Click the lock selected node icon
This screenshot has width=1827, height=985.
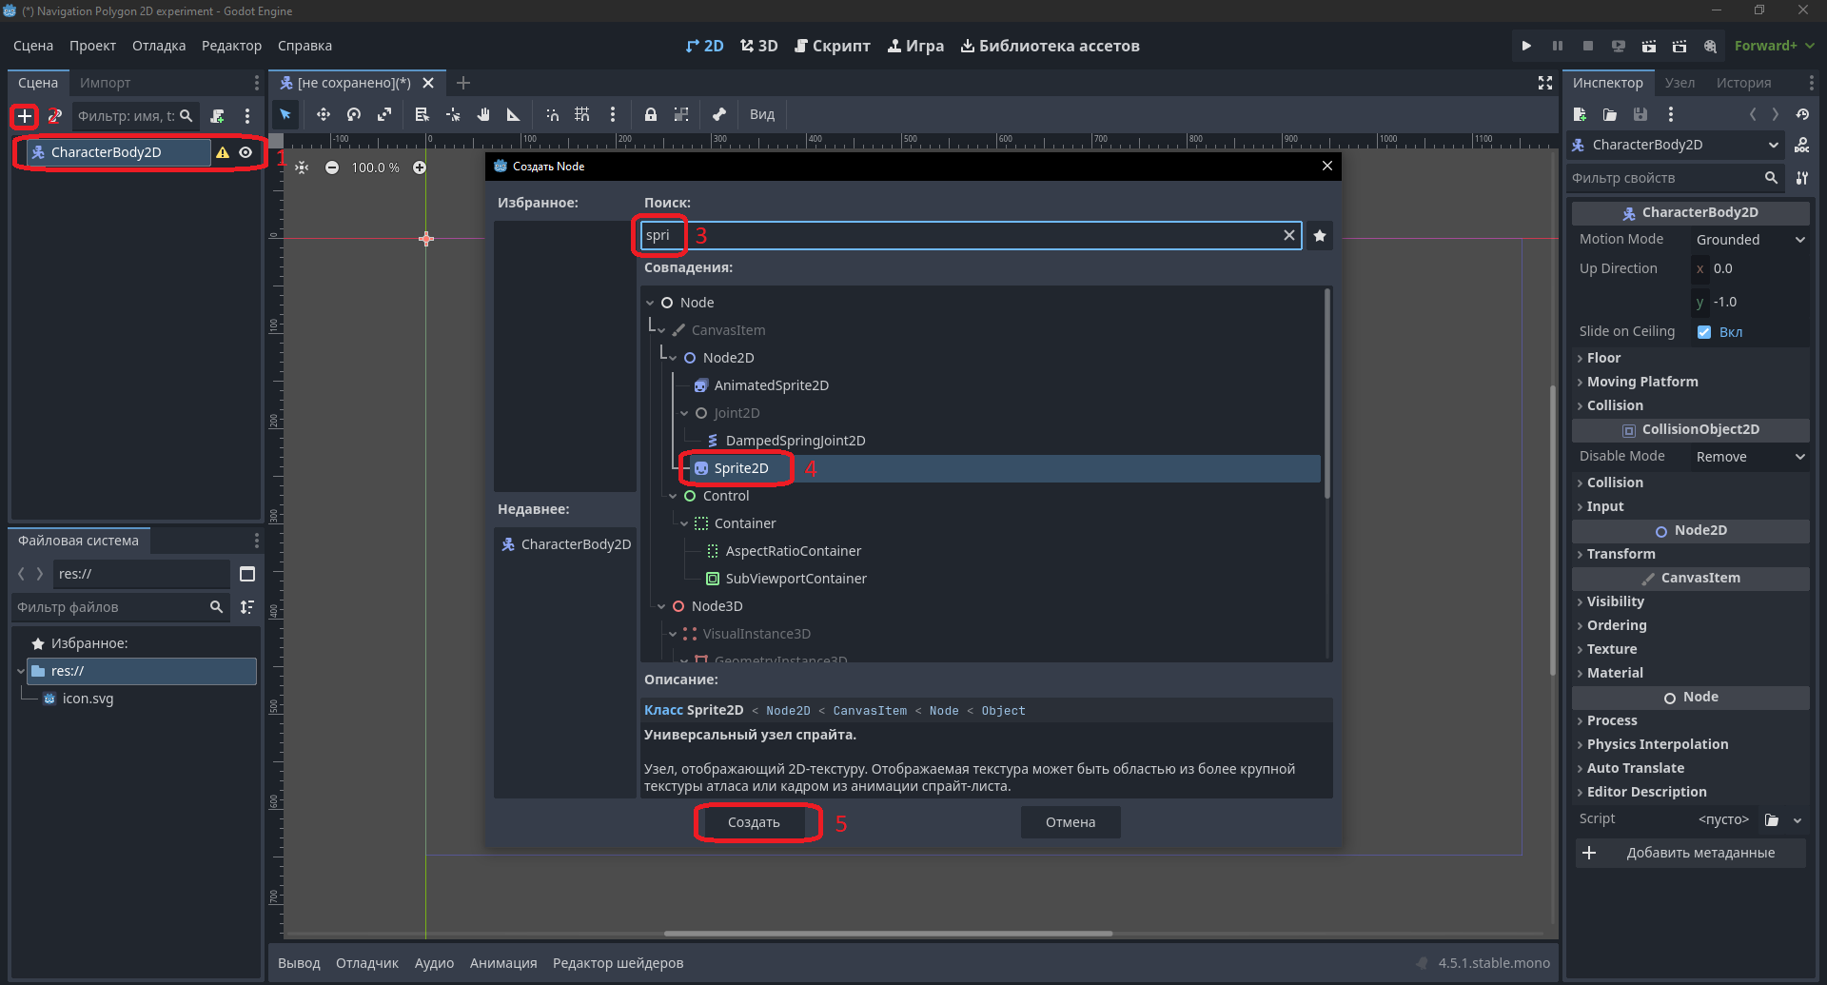tap(651, 114)
